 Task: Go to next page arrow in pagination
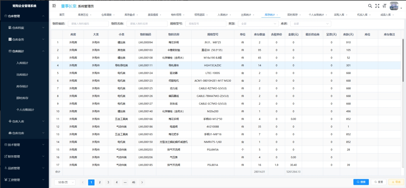point(142,182)
